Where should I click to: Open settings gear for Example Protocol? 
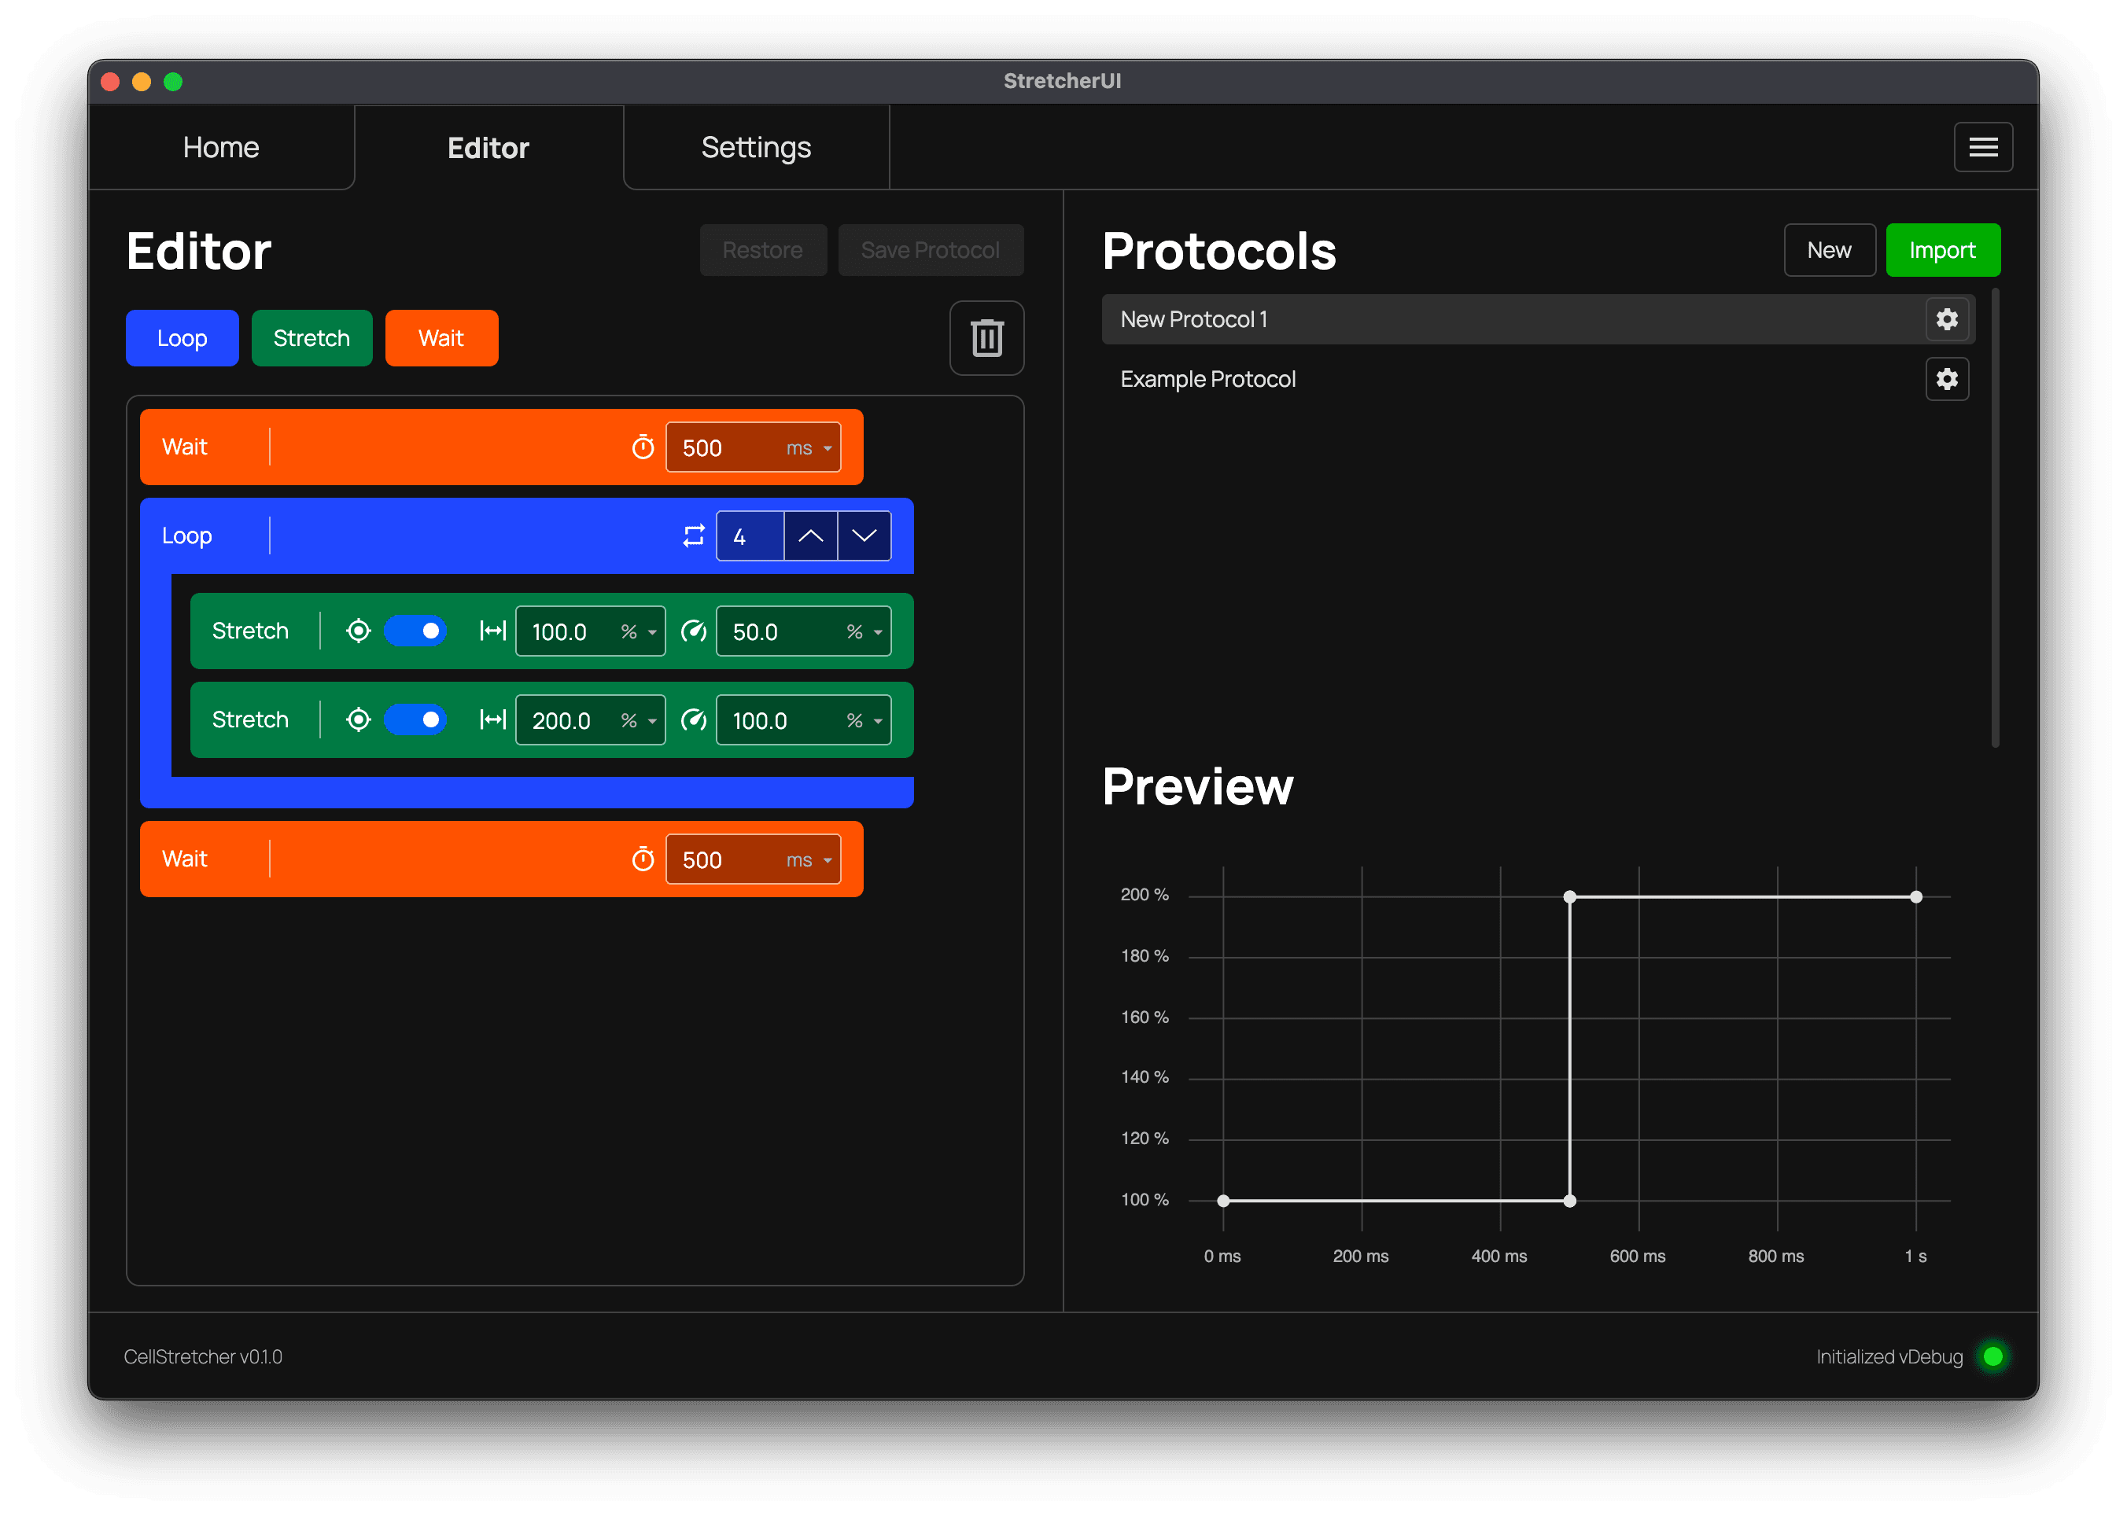[1946, 379]
